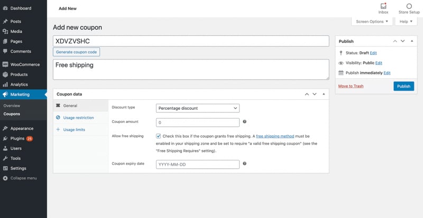The image size is (423, 218).
Task: Open the Discount type dropdown
Action: 198,108
